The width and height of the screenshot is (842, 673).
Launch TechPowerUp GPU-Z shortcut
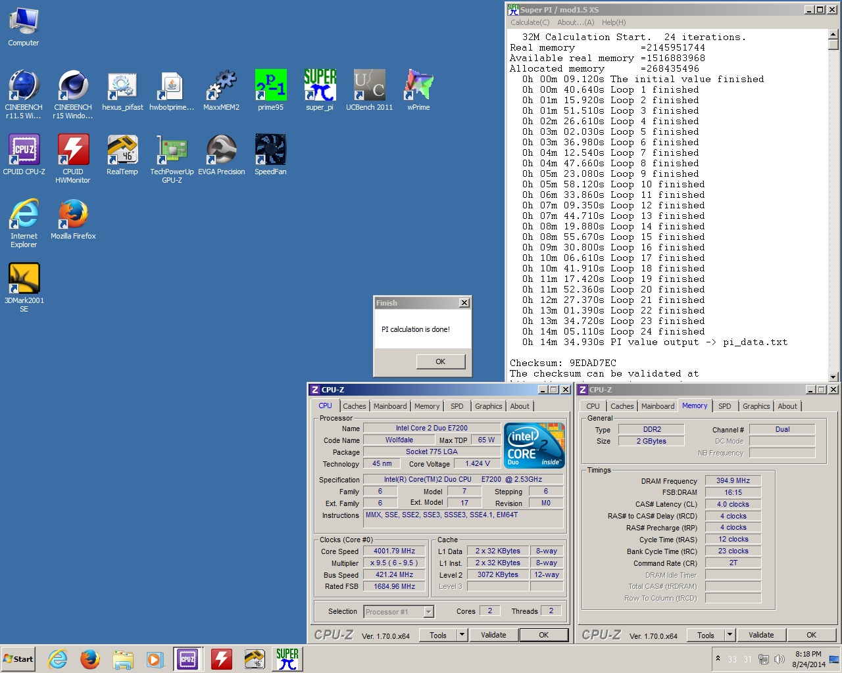(172, 159)
